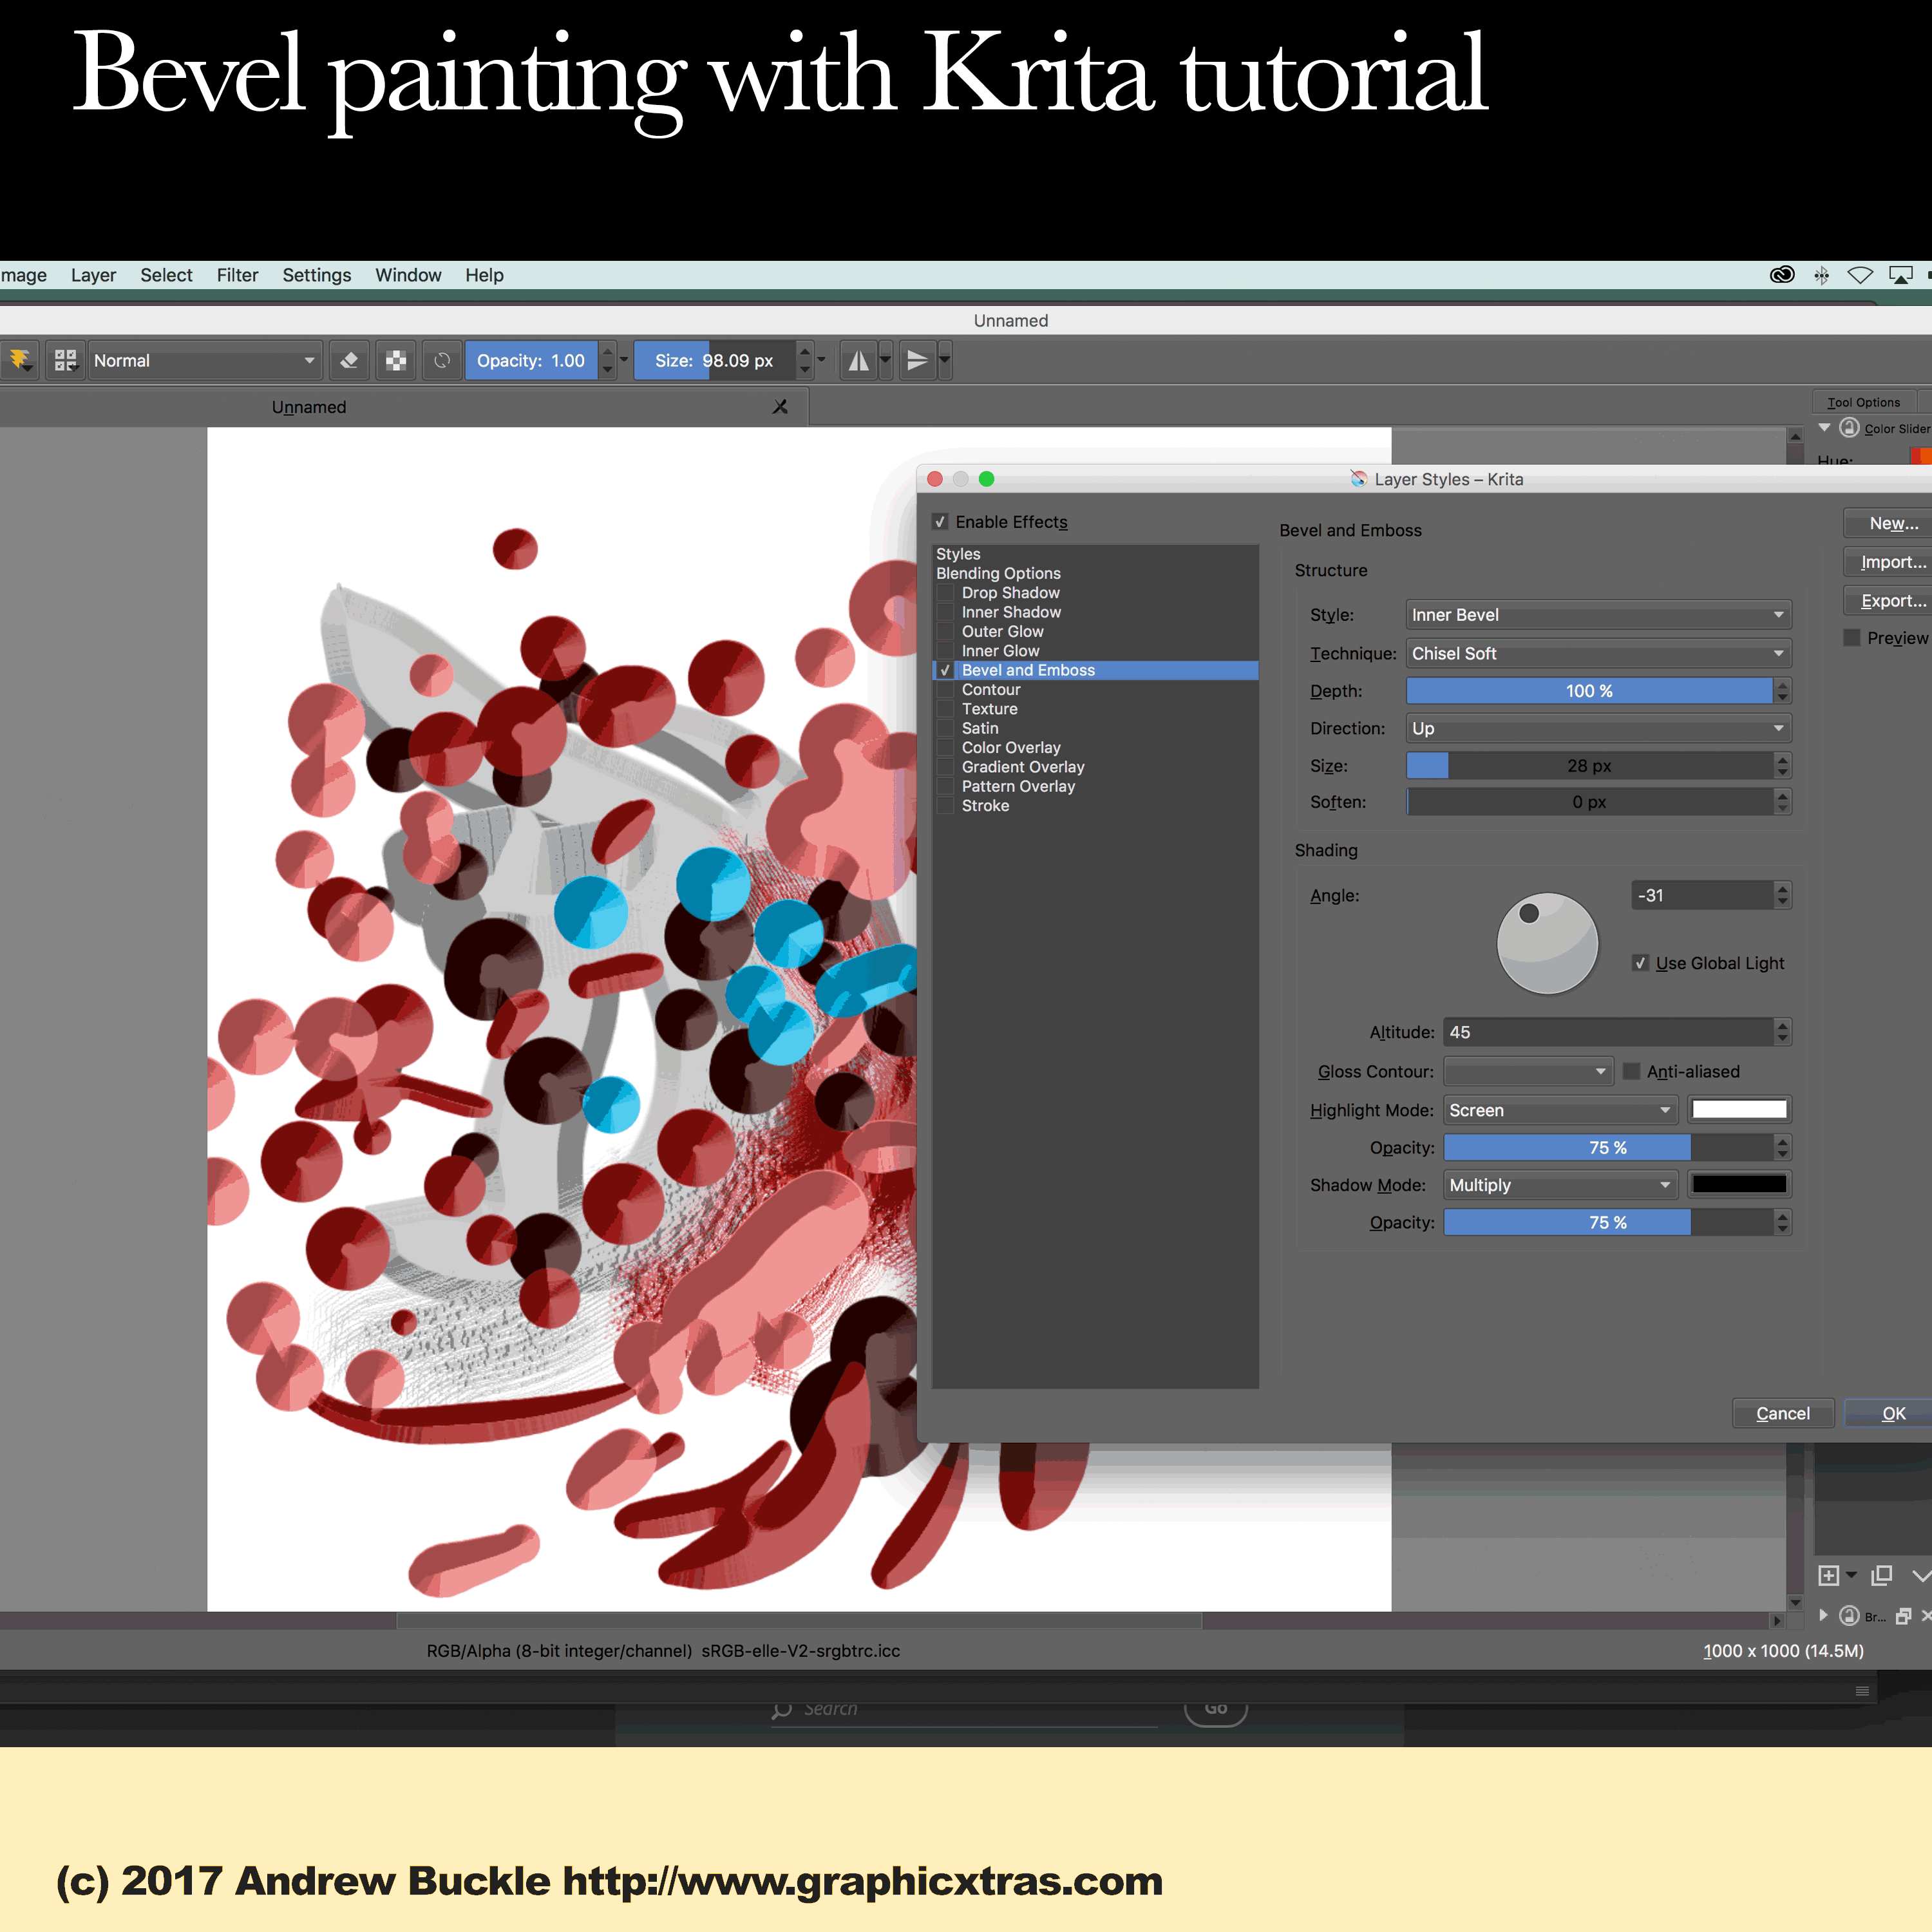Click the search magnifier icon

782,1710
